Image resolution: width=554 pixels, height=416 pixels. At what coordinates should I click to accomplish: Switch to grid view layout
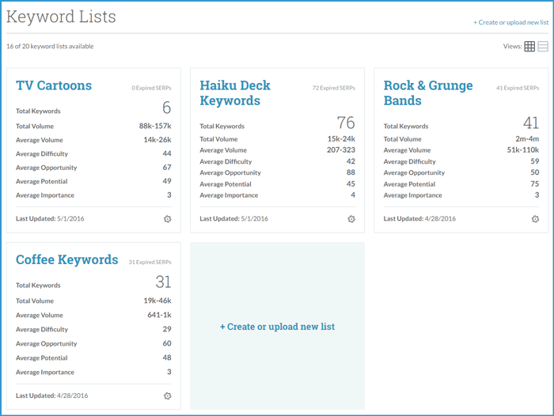click(529, 47)
